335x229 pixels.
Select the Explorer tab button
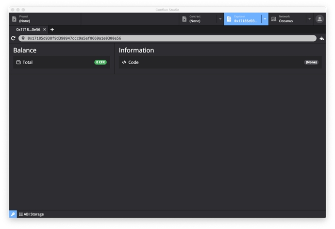pos(242,19)
